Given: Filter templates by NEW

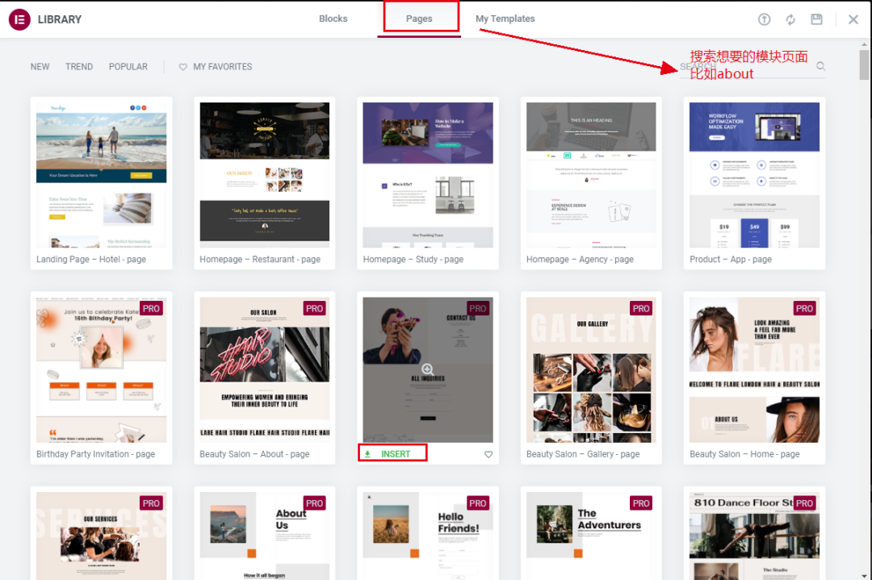Looking at the screenshot, I should [40, 67].
